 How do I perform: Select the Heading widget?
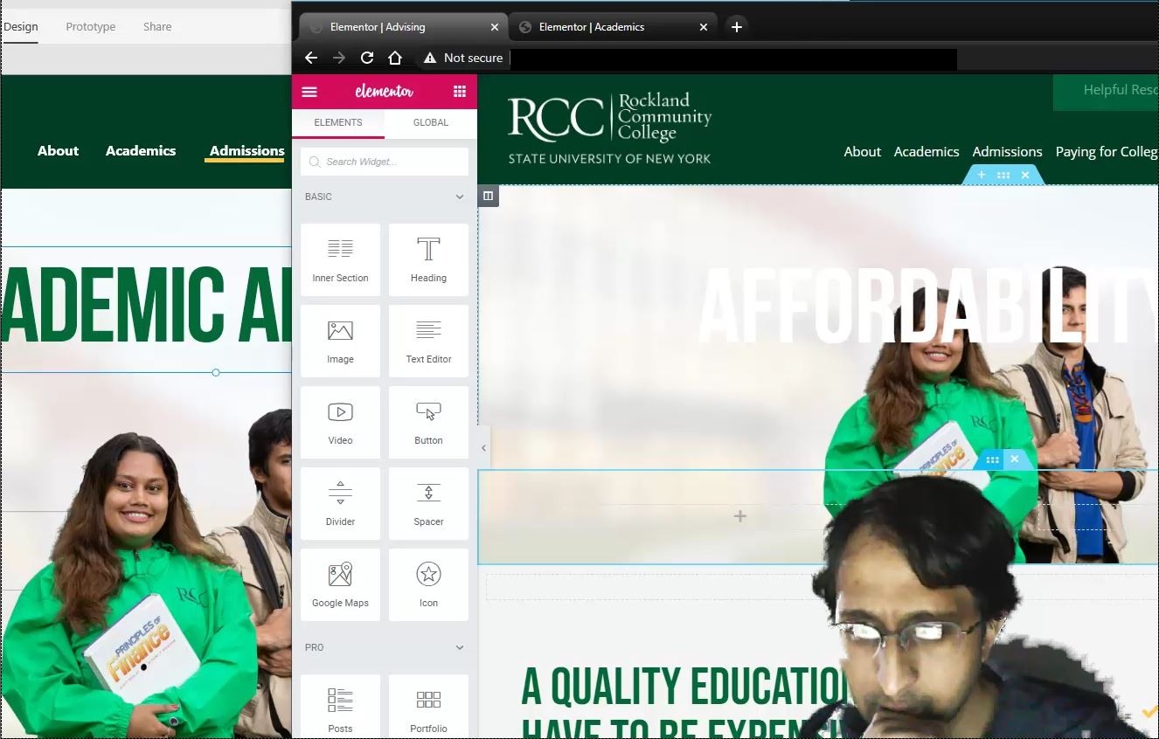pyautogui.click(x=428, y=259)
